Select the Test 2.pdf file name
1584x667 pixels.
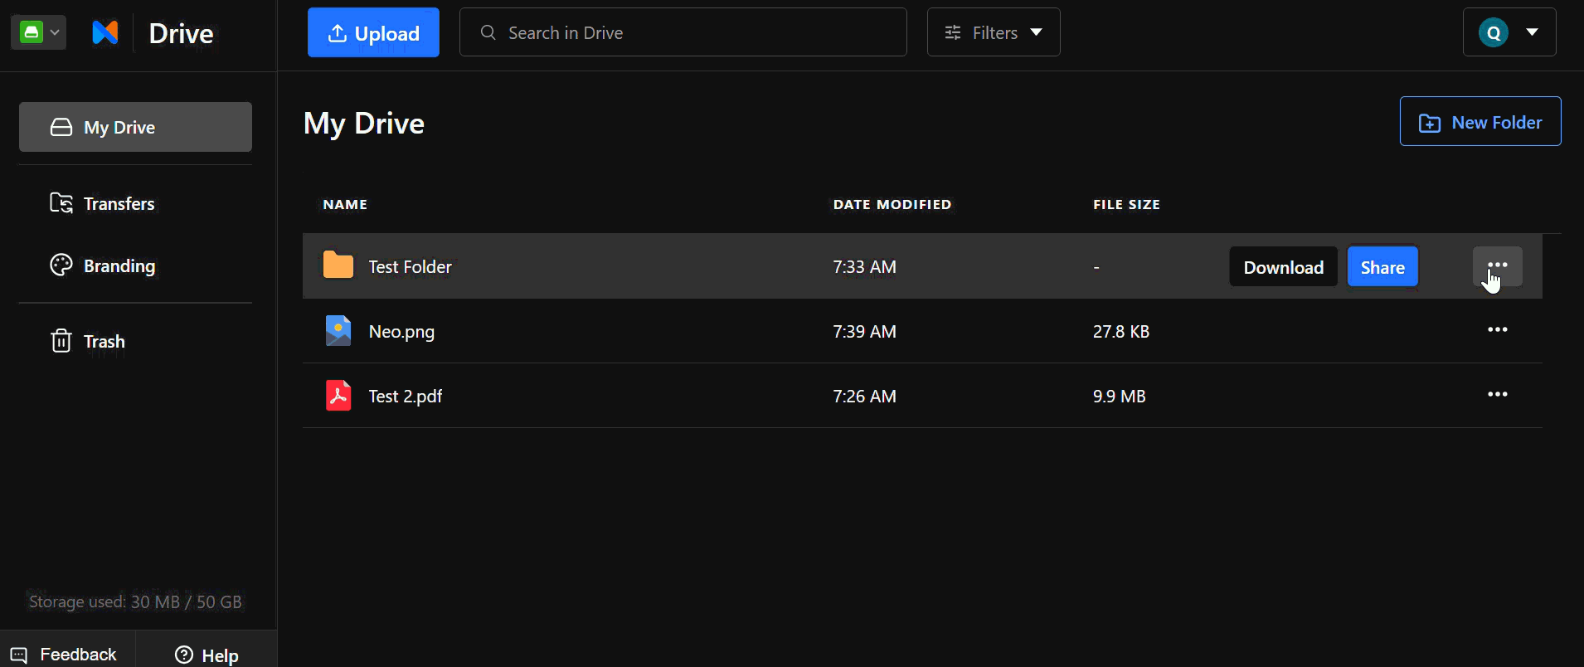pyautogui.click(x=405, y=396)
